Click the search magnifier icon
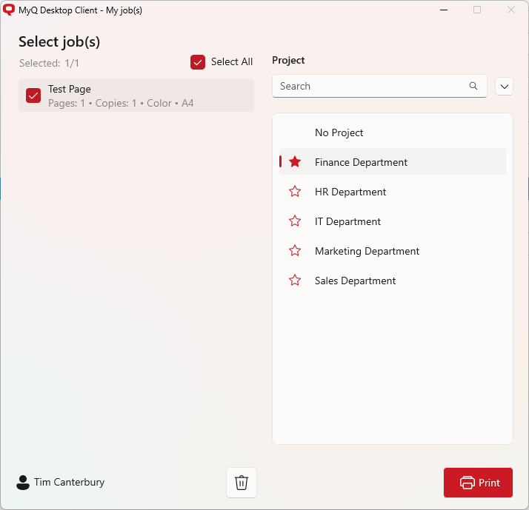 [x=473, y=86]
